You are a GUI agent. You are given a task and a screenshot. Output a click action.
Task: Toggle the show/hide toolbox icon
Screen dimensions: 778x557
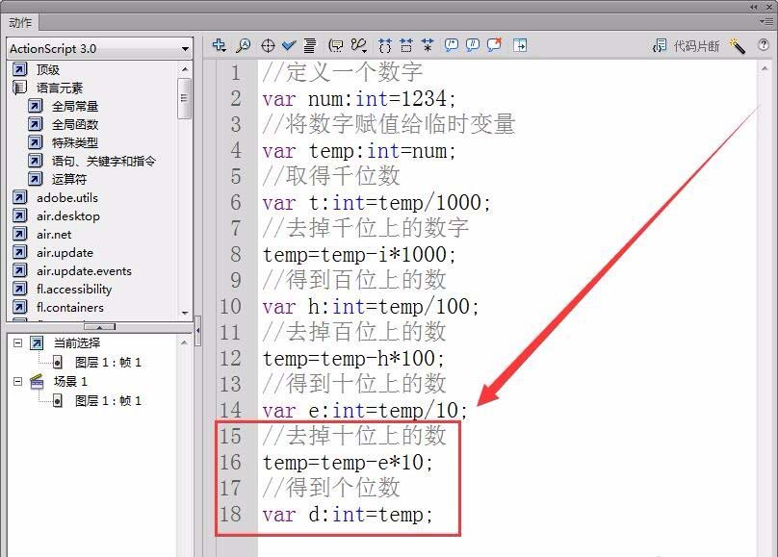pos(520,45)
